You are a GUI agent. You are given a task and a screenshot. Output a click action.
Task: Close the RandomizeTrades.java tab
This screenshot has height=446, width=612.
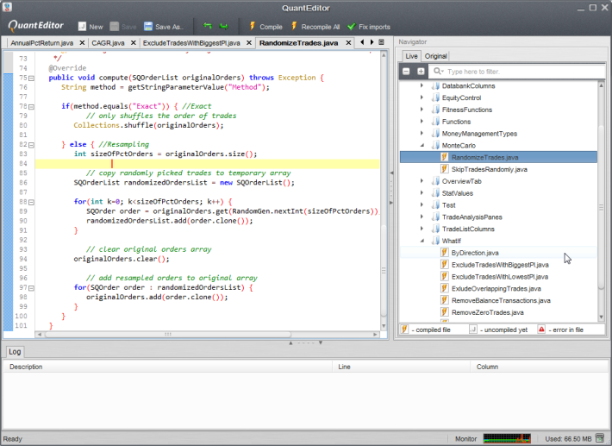pyautogui.click(x=348, y=43)
